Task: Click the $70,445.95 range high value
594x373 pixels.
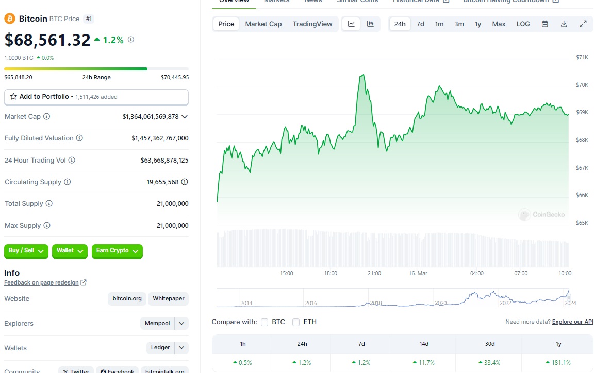Action: (x=175, y=77)
